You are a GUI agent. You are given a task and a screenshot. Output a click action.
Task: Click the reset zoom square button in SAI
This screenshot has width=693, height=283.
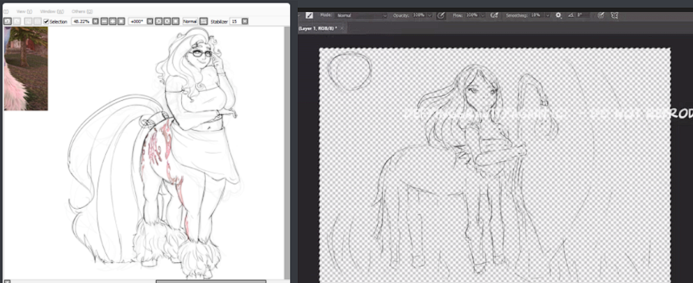tap(121, 21)
